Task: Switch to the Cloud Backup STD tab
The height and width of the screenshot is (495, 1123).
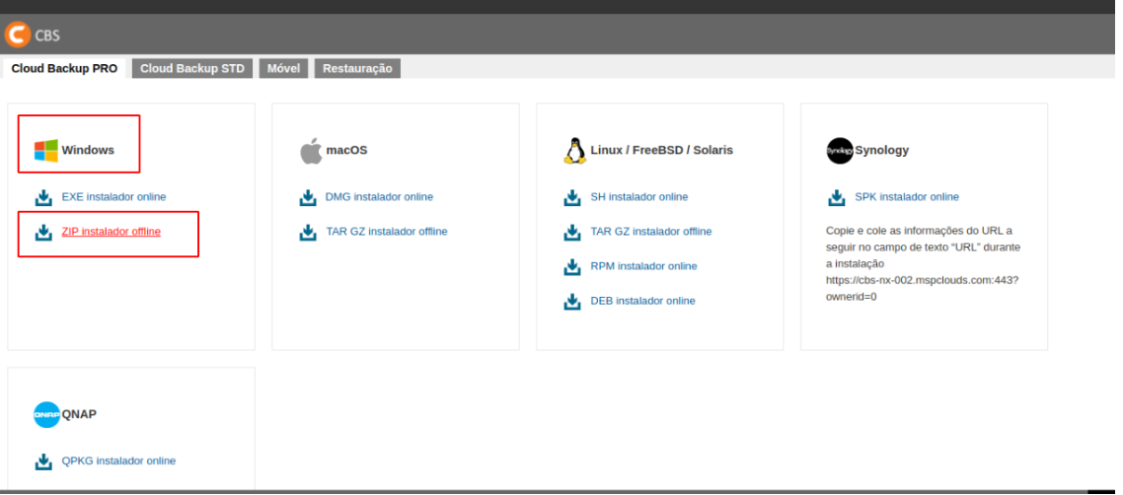Action: (x=192, y=69)
